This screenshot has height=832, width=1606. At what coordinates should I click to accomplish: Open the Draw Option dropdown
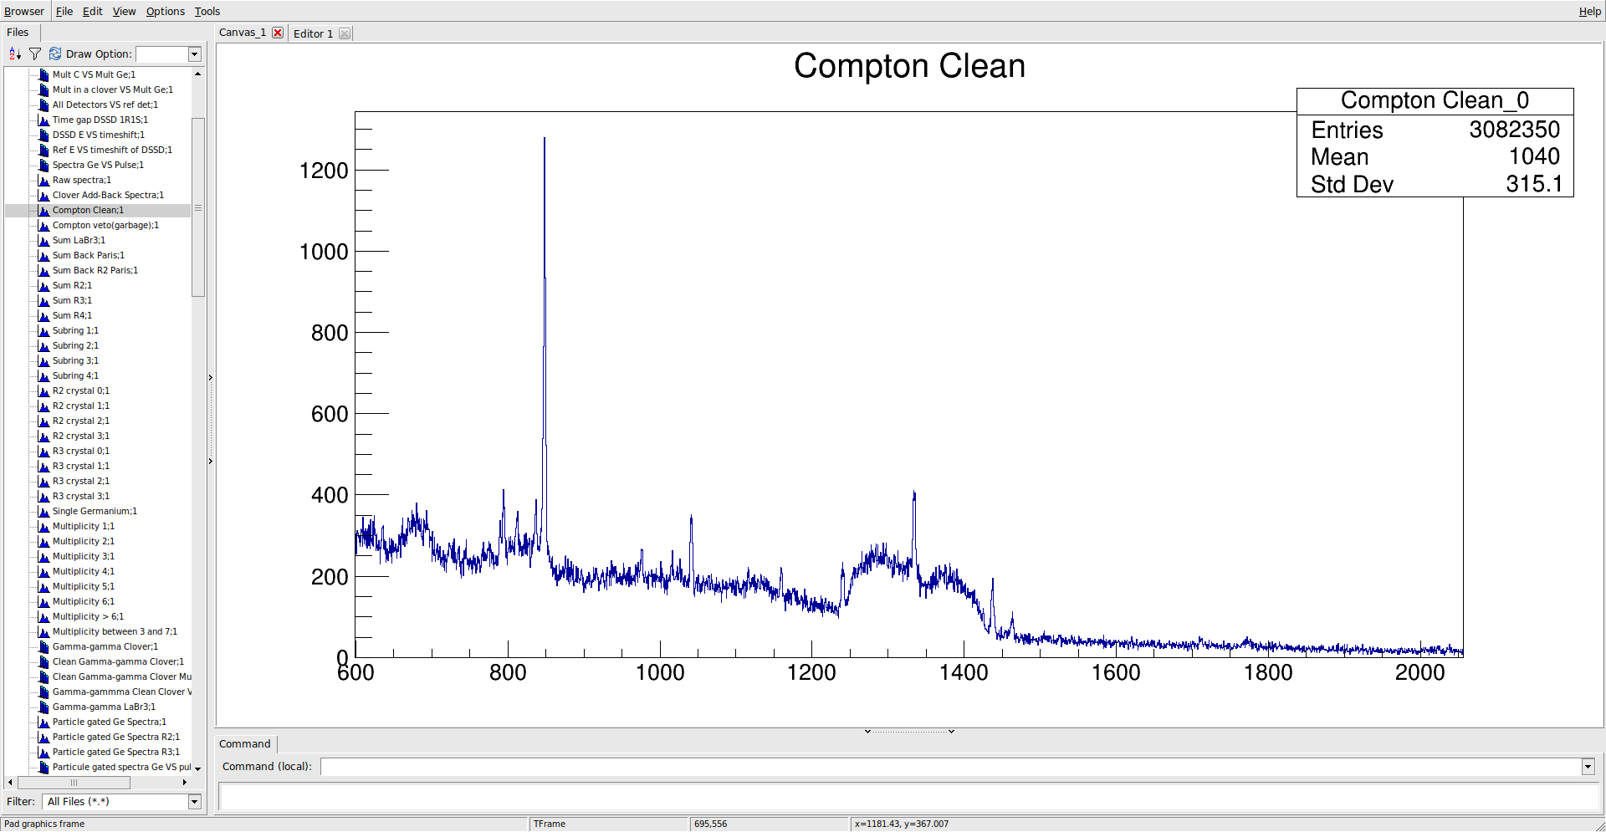tap(193, 54)
